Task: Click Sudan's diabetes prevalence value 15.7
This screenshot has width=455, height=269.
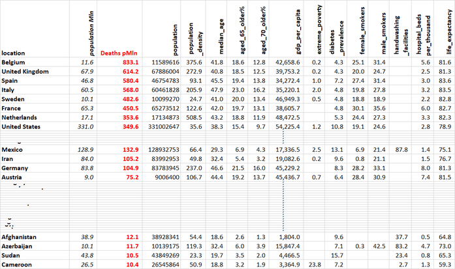Action: pos(337,256)
